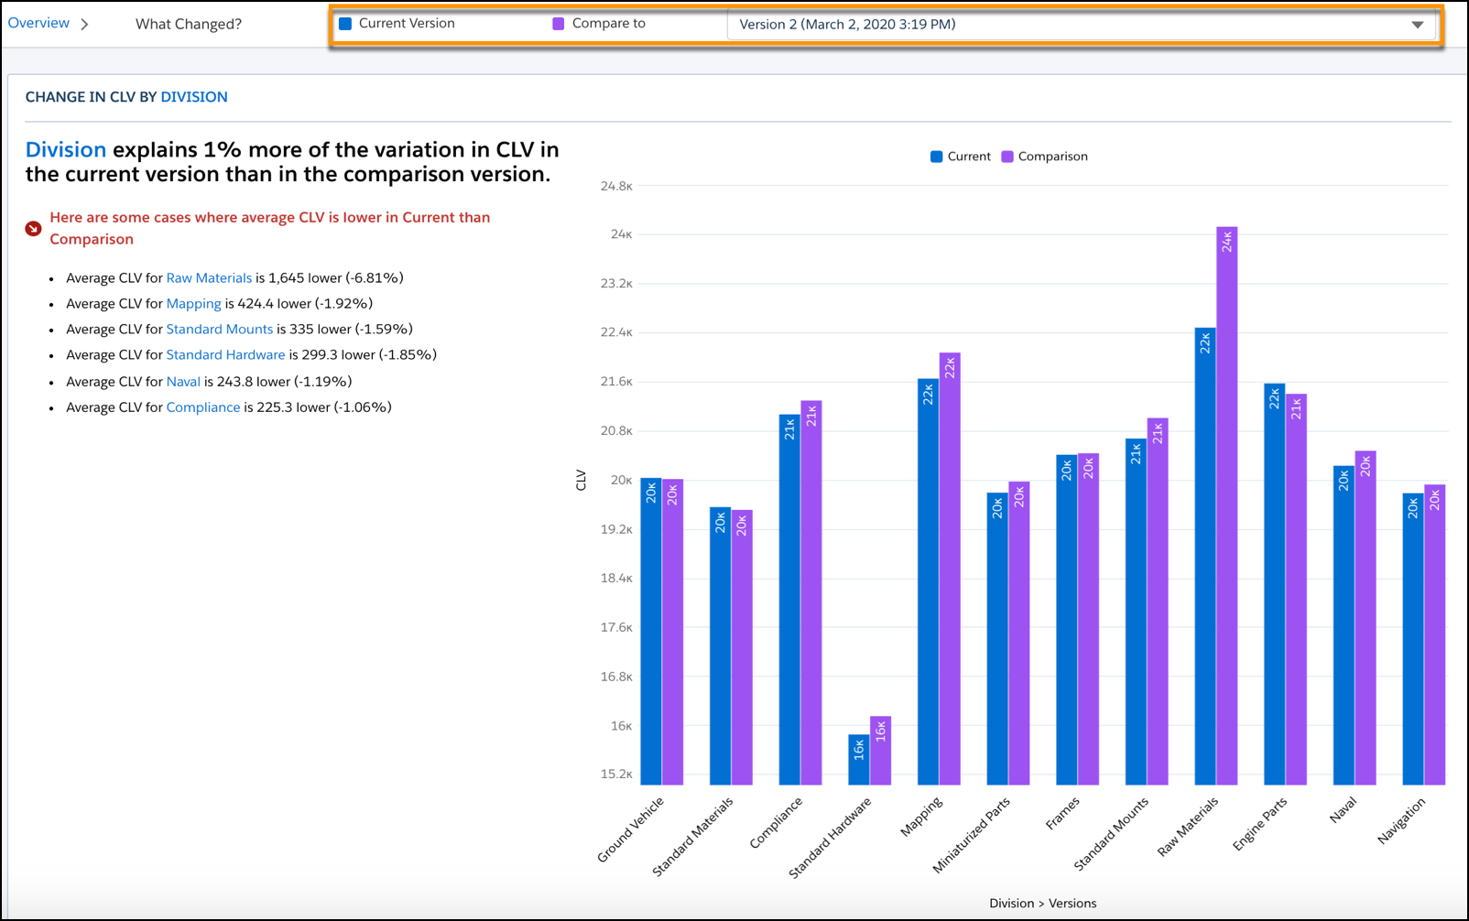This screenshot has width=1469, height=921.
Task: Click the Division link in headline
Action: pos(66,149)
